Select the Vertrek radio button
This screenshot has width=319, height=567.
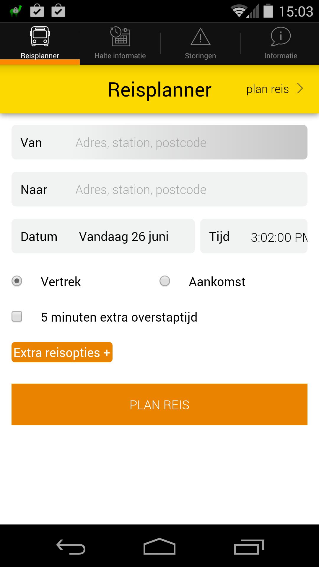pos(17,281)
